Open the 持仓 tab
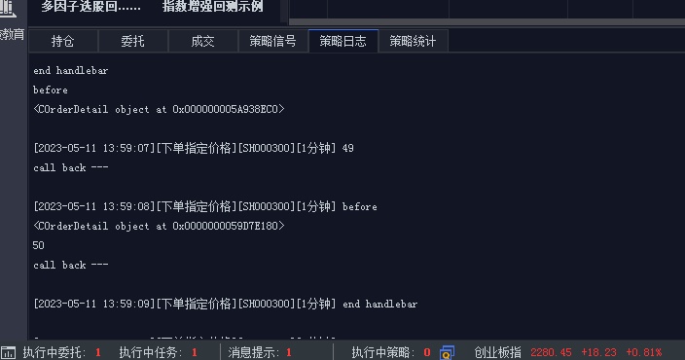The image size is (685, 360). coord(63,41)
